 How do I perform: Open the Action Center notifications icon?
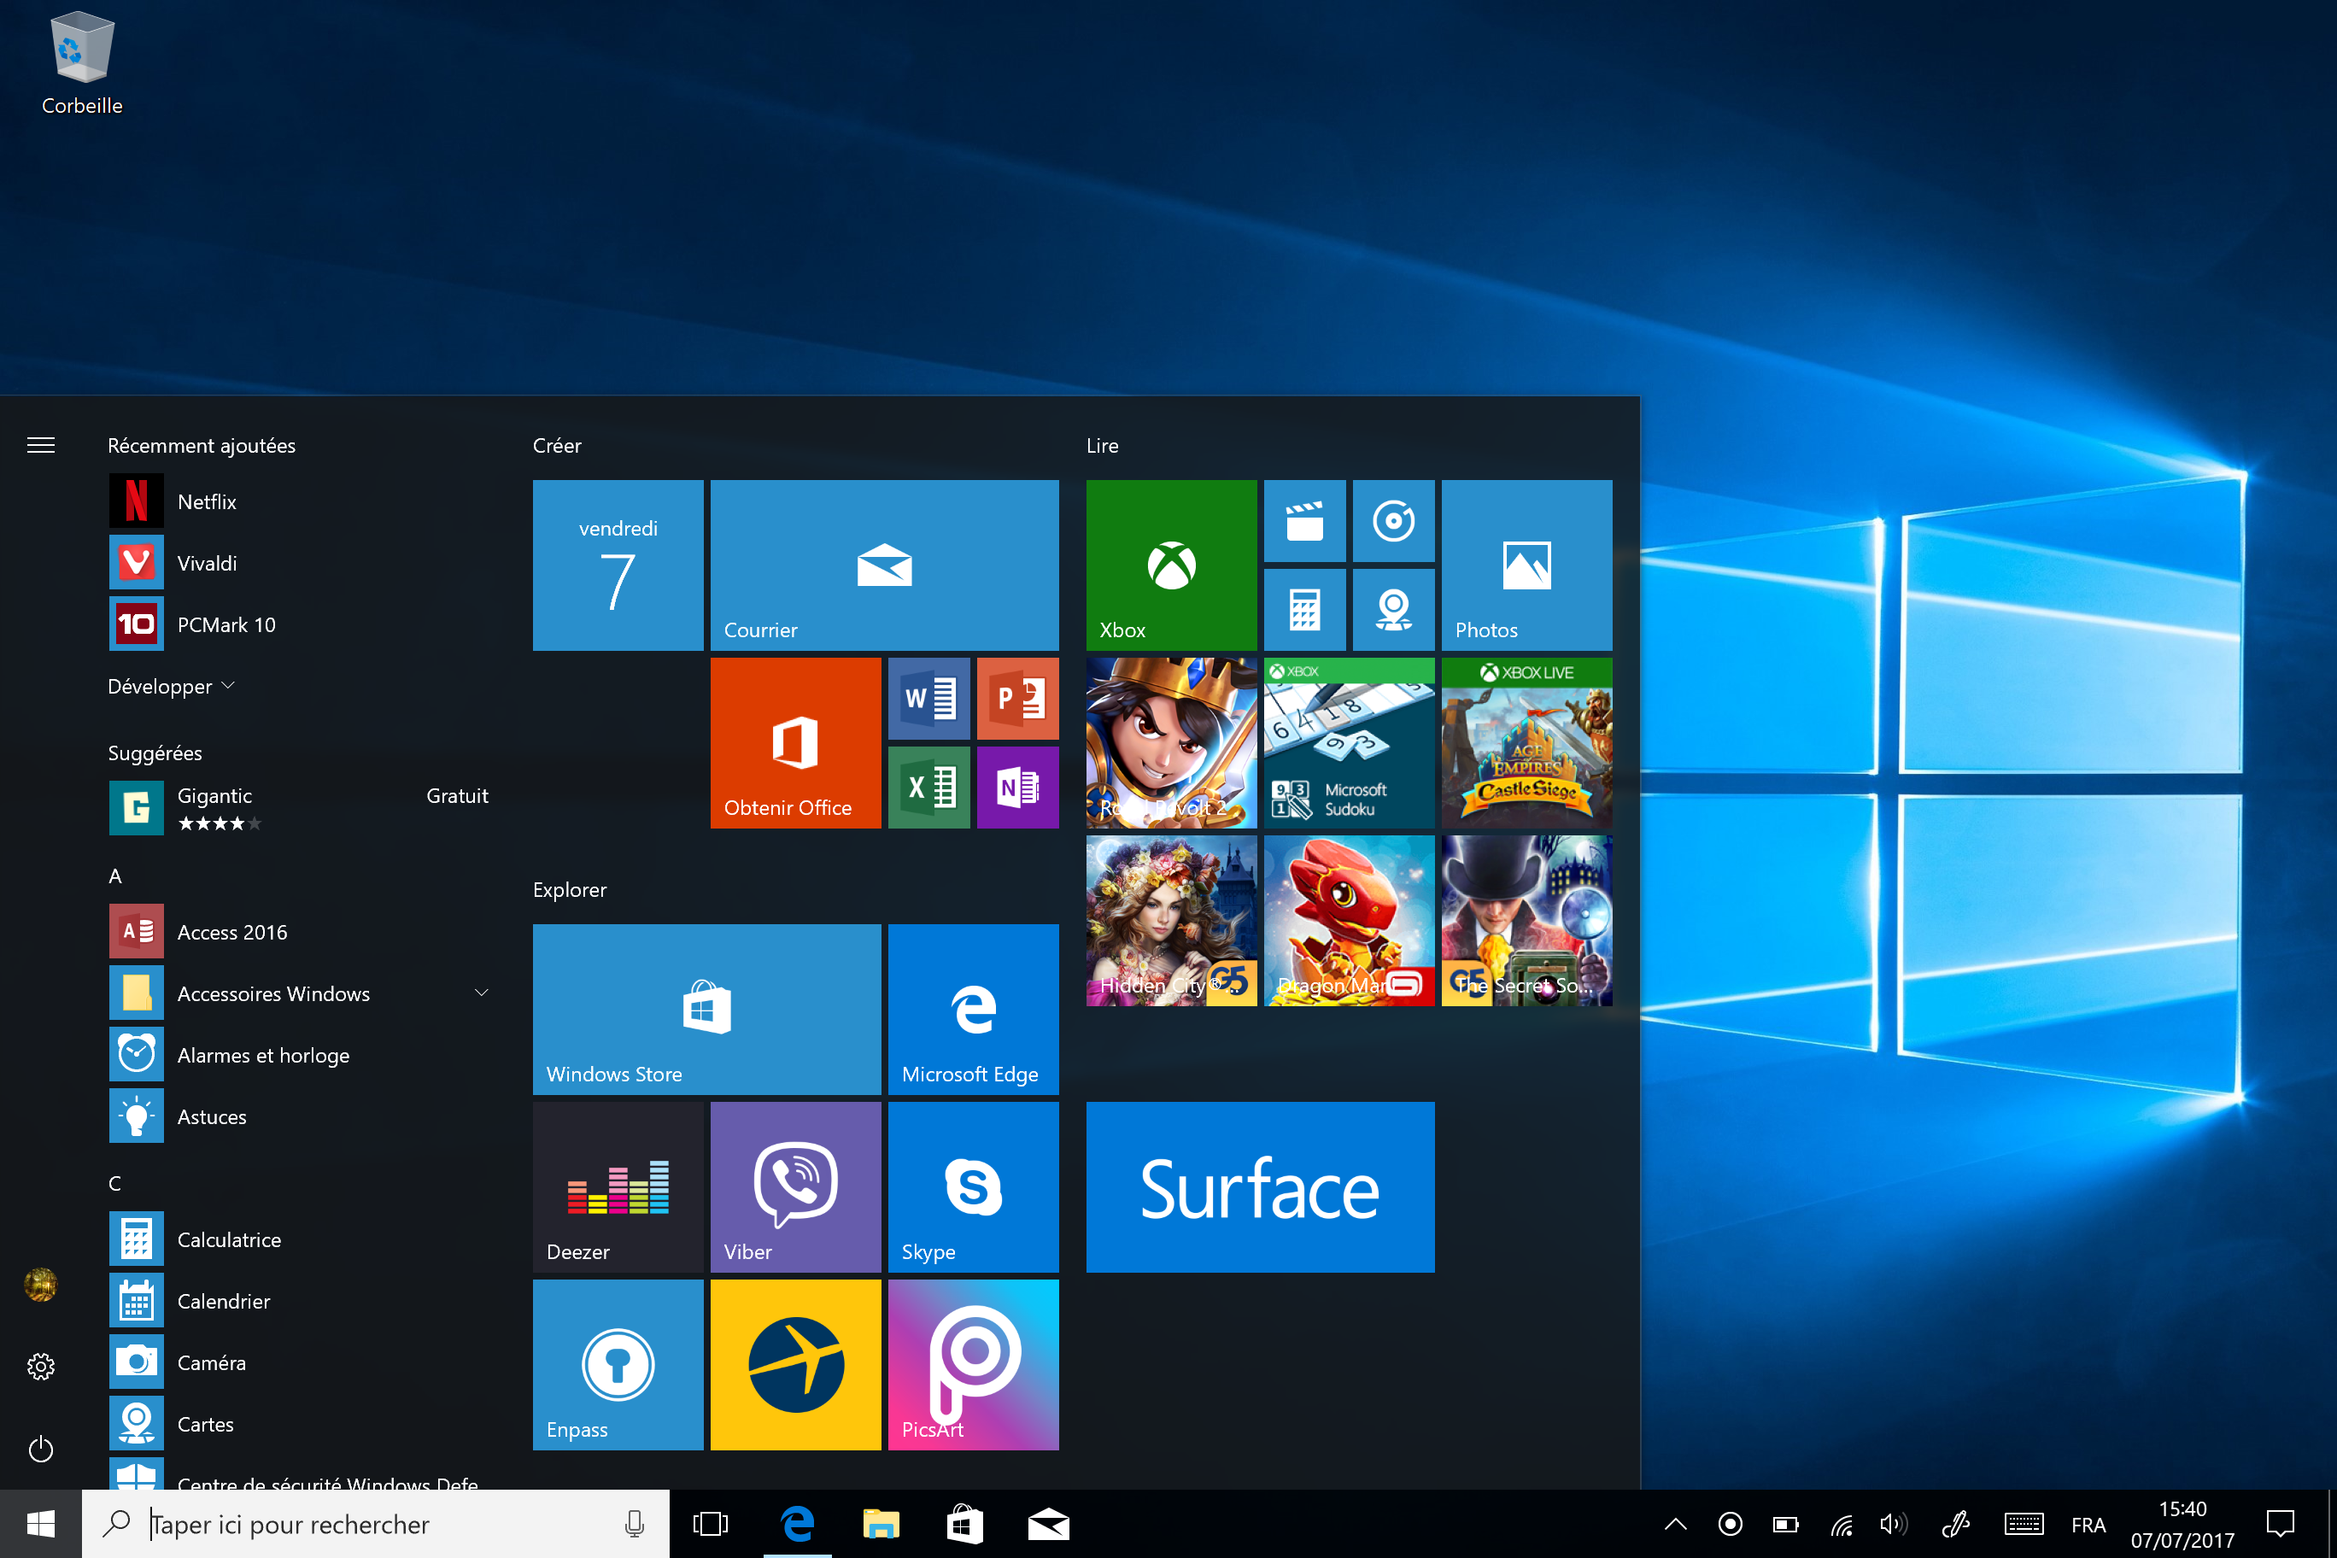tap(2280, 1524)
